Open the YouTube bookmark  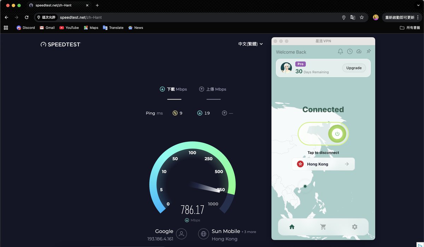pos(69,28)
